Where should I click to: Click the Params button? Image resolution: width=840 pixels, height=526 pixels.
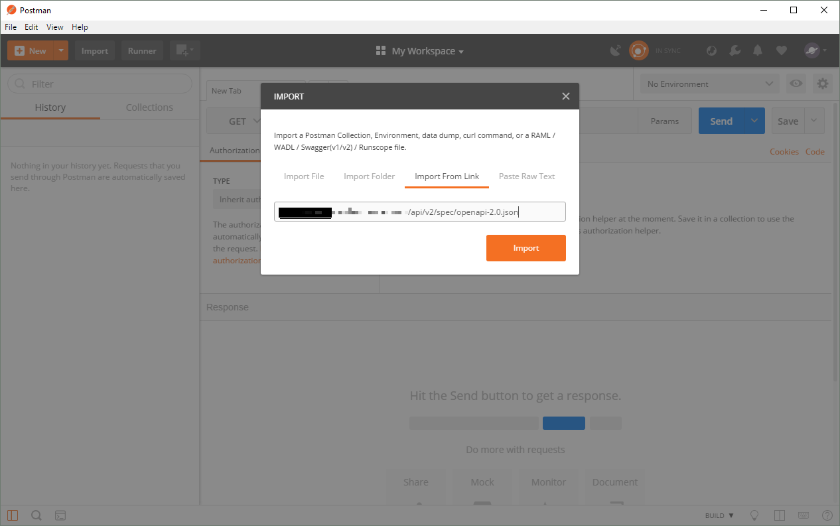665,121
